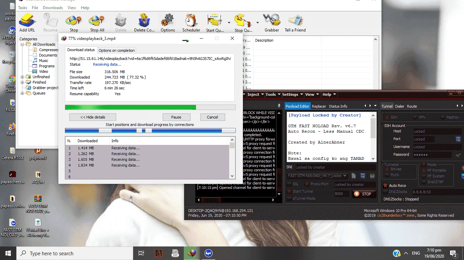The height and width of the screenshot is (260, 464).
Task: Toggle the SSL checkbox
Action: [x=289, y=184]
